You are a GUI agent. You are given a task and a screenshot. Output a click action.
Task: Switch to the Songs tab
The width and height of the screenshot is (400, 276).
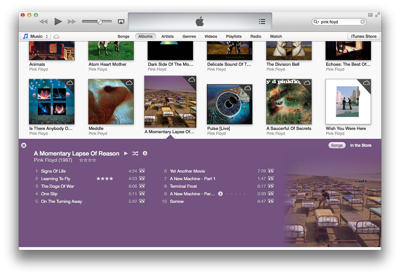coord(124,37)
